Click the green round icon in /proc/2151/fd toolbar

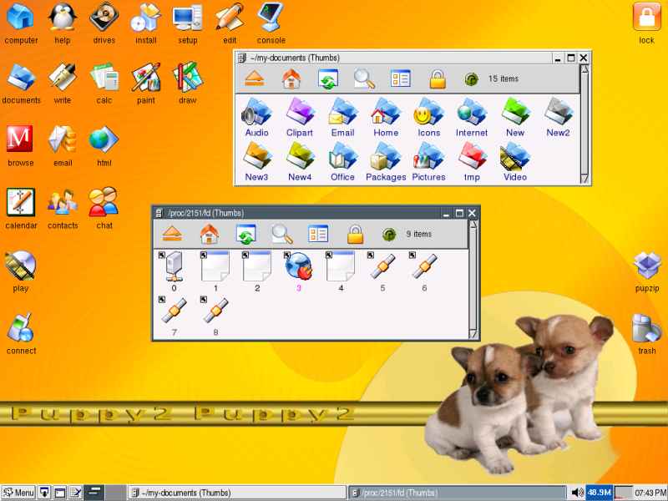pos(389,235)
